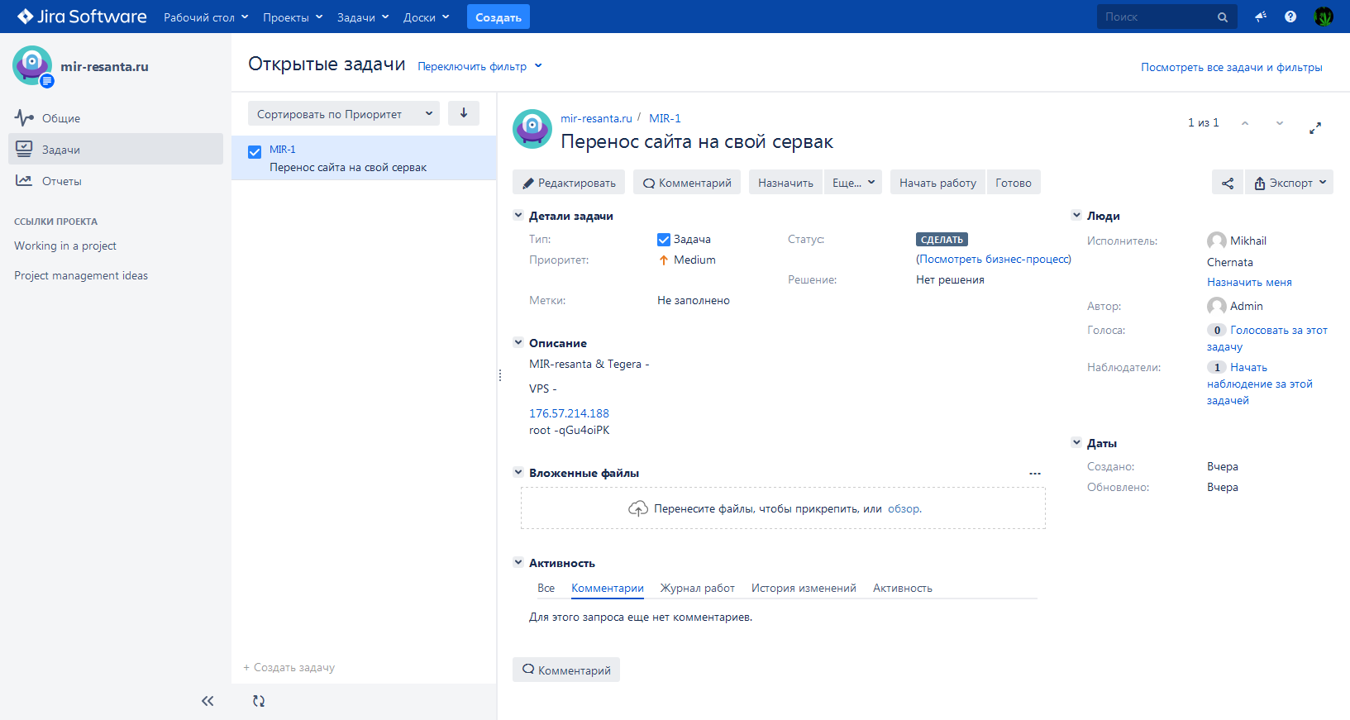This screenshot has height=720, width=1350.
Task: Open user profile avatar menu
Action: point(1324,17)
